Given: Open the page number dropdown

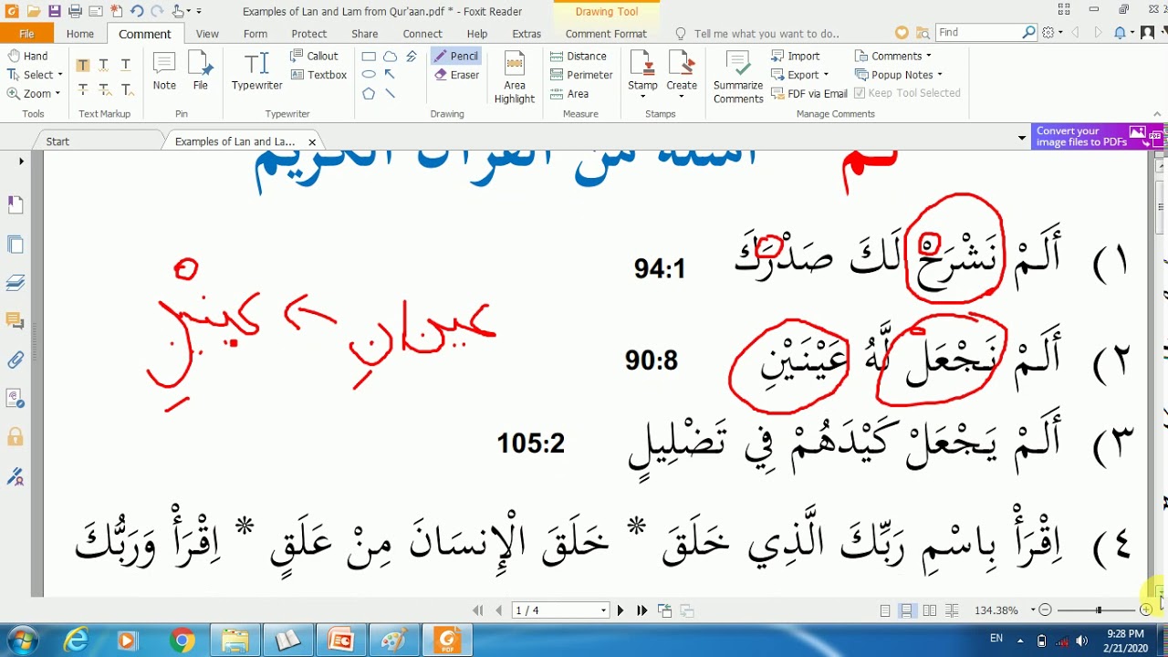Looking at the screenshot, I should coord(603,610).
